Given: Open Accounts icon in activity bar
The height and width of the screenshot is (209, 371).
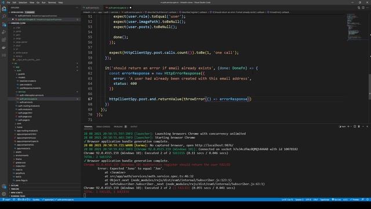Looking at the screenshot, I should [x=4, y=186].
